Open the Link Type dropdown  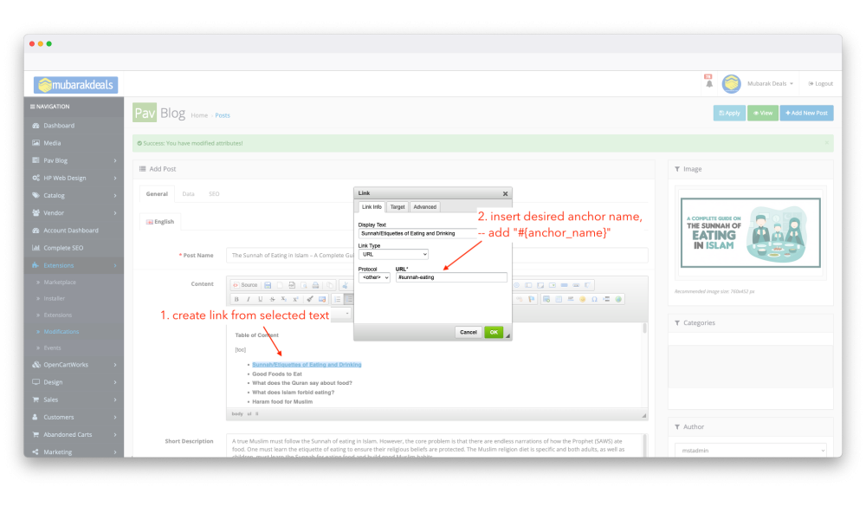393,255
